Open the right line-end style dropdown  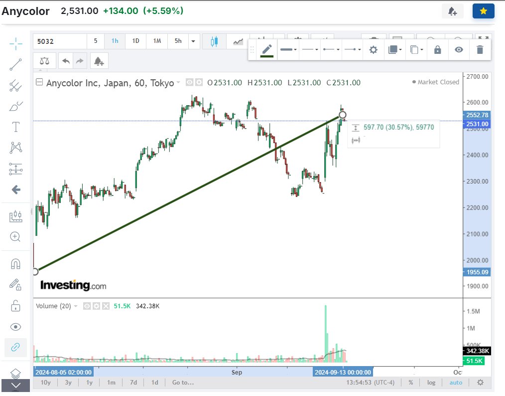352,50
